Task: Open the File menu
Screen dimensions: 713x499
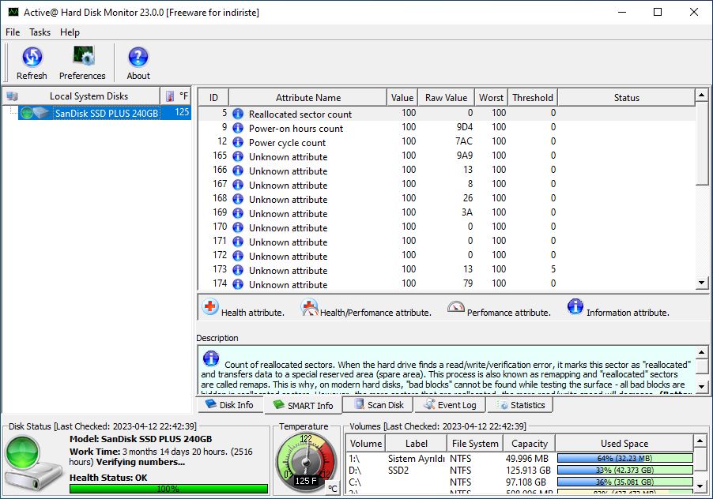Action: coord(13,32)
